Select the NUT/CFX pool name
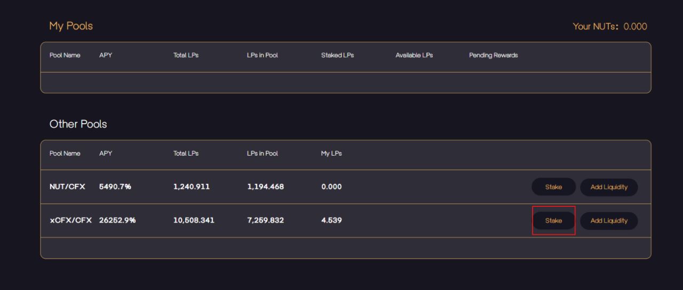 click(67, 187)
